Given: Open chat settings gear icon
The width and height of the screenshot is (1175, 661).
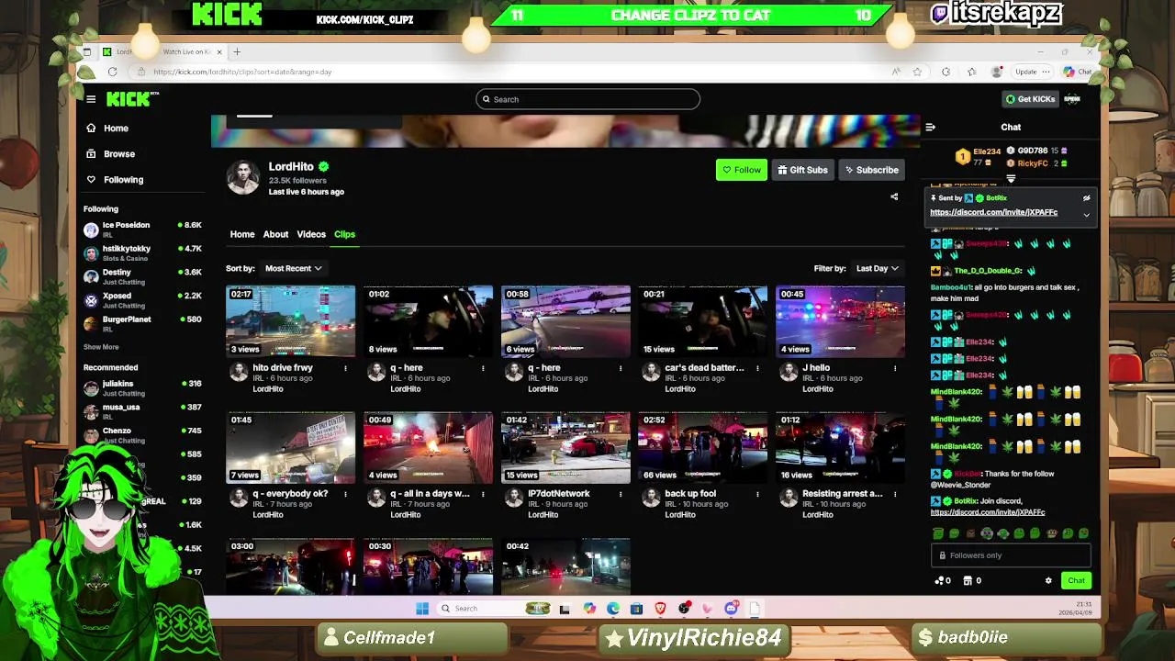Looking at the screenshot, I should point(1048,580).
